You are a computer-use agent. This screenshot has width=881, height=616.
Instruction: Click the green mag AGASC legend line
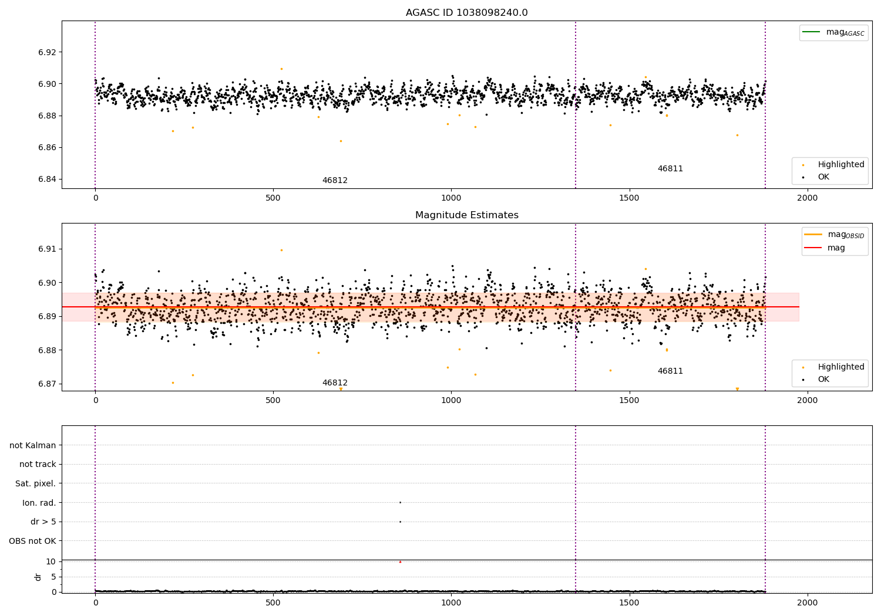click(812, 32)
